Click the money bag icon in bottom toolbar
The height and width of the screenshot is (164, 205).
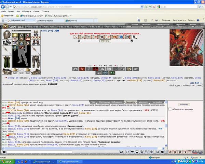point(170,152)
